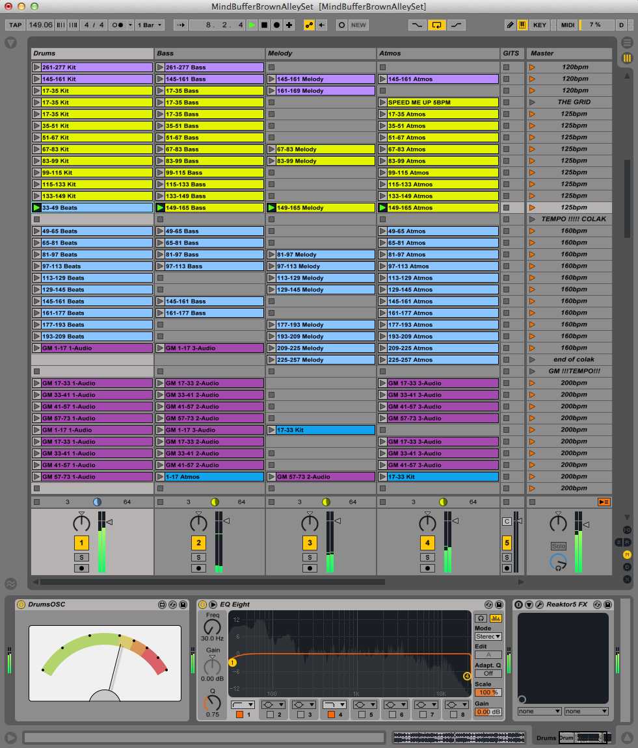Click the Drums track pan knob
This screenshot has height=748, width=638.
coord(81,522)
